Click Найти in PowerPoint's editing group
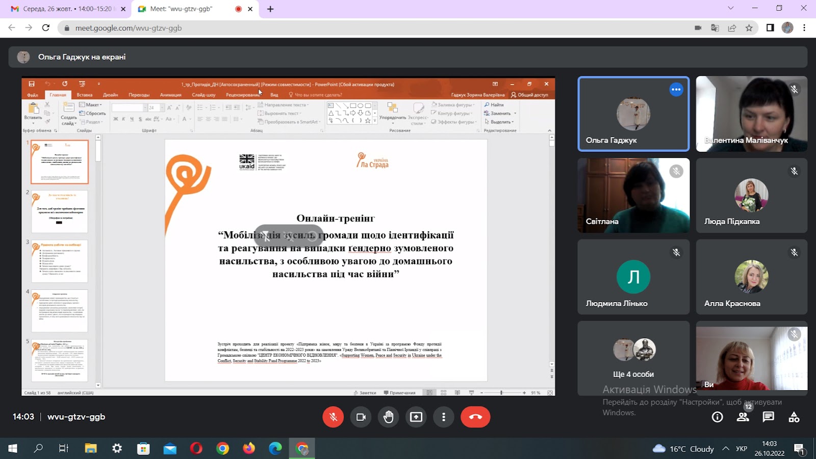Viewport: 816px width, 459px height. click(494, 105)
